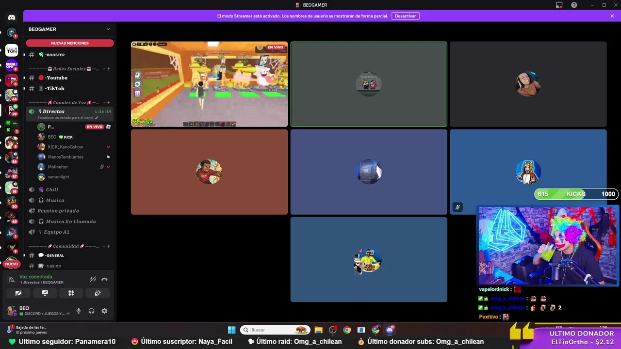The height and width of the screenshot is (349, 621).
Task: Open Google Chrome from taskbar
Action: [347, 330]
